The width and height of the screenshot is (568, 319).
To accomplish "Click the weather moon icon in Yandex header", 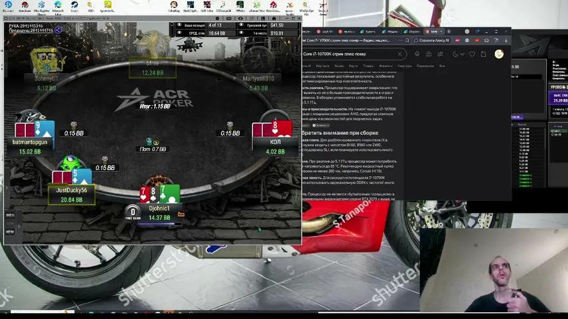I will coord(455,54).
